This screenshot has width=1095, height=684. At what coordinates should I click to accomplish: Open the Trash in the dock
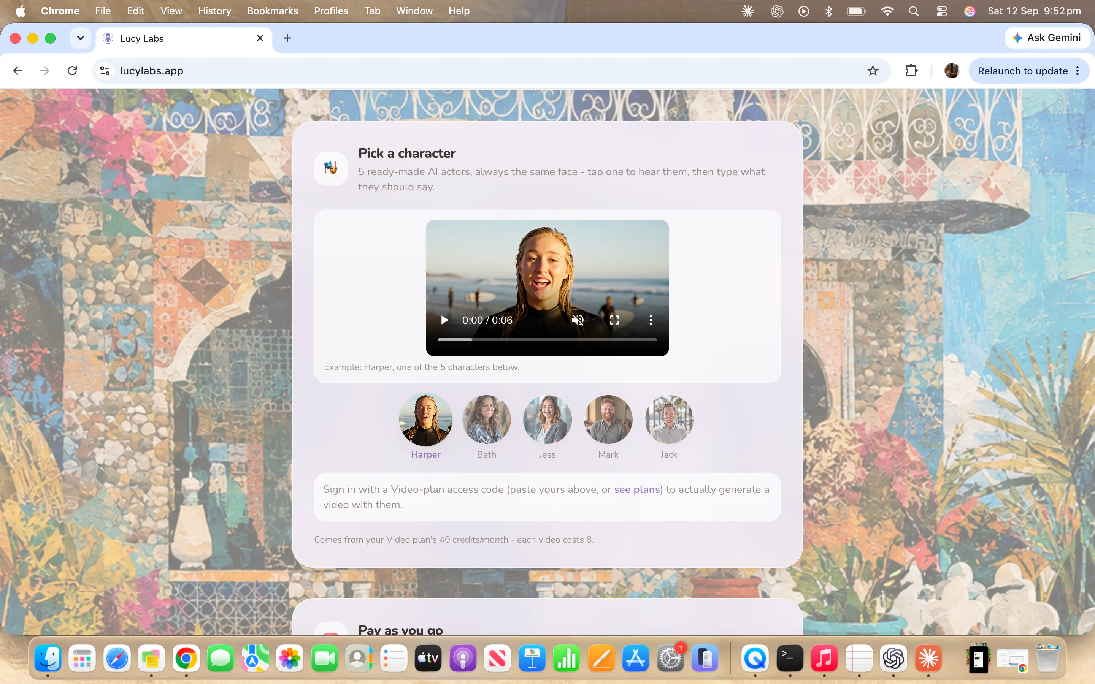pyautogui.click(x=1047, y=658)
